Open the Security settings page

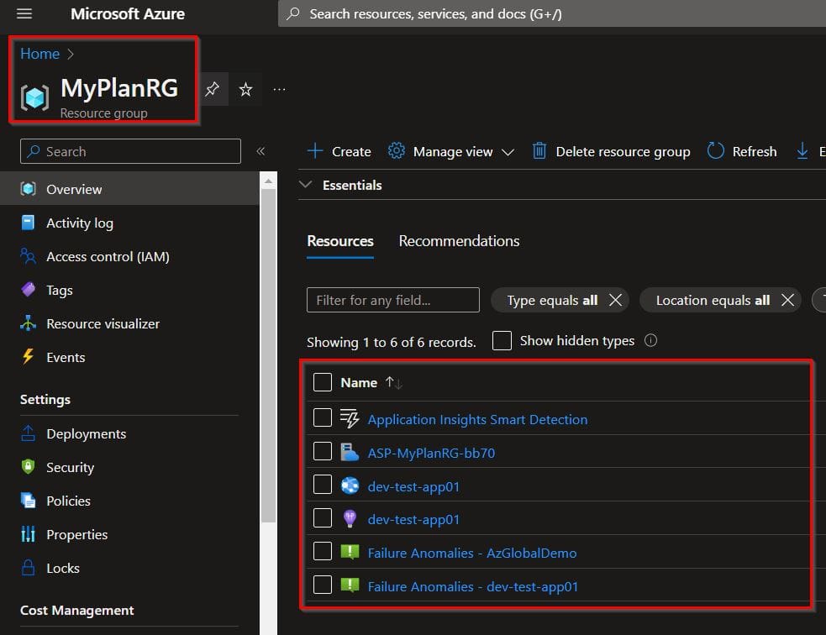[69, 467]
